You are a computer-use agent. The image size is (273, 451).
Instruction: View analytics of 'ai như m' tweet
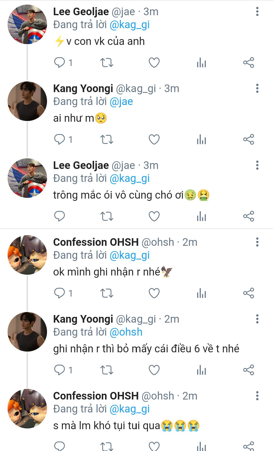pyautogui.click(x=201, y=140)
